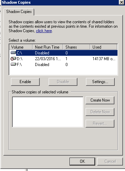Click the Delete Now button
This screenshot has height=171, width=125.
[x=100, y=112]
